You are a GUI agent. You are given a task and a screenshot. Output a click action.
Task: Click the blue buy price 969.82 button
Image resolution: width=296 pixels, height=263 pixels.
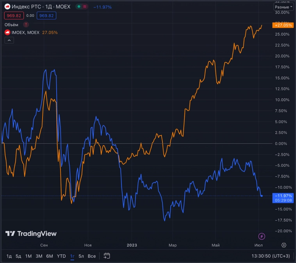46,16
